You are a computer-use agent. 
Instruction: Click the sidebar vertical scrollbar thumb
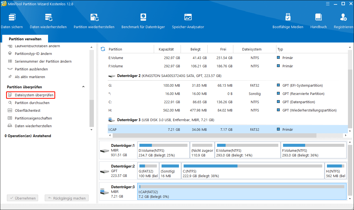(92, 113)
